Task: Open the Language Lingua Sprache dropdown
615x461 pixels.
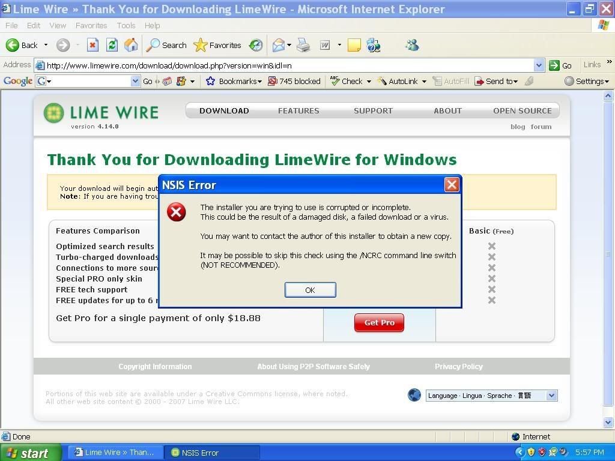Action: 551,395
